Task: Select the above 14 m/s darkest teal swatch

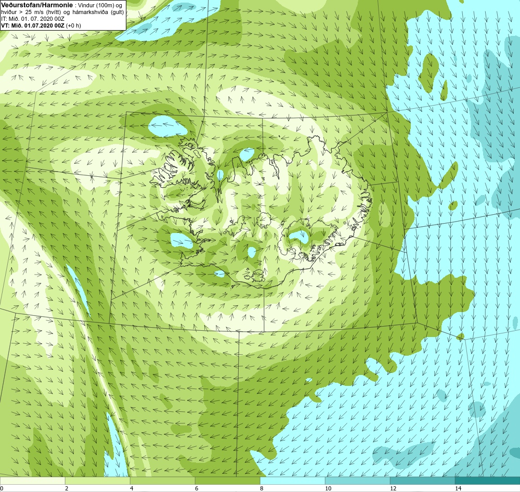Action: point(488,481)
